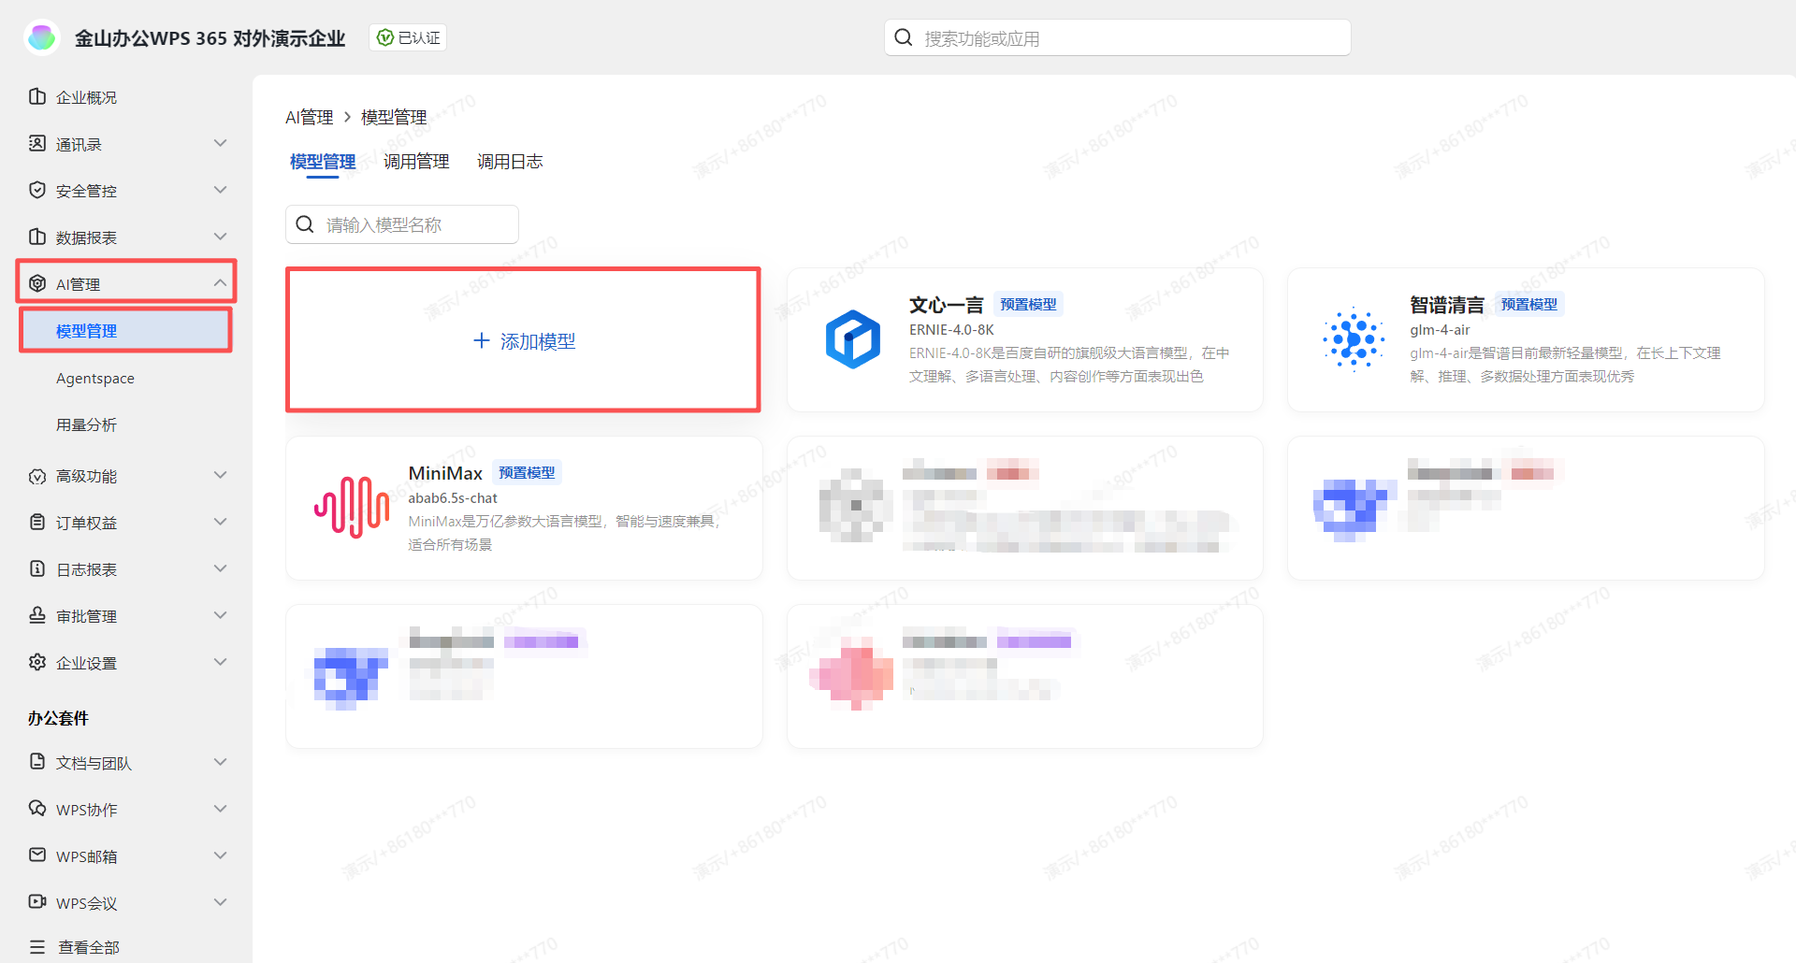Click the 办公套件 section header
Screen dimensions: 1796x963
coord(58,718)
